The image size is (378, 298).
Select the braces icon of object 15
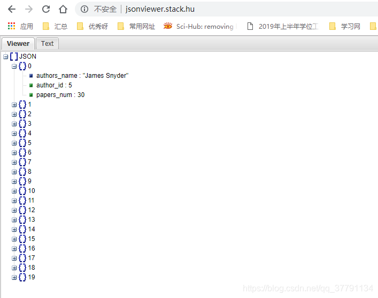pyautogui.click(x=22, y=239)
